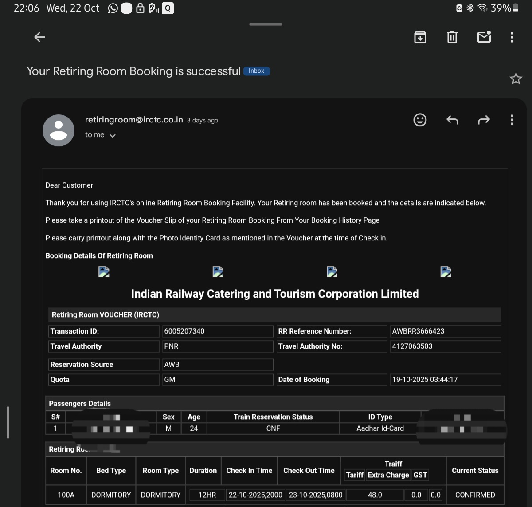Tap the Booking Details Of Retiring Room heading
The image size is (532, 507).
coord(99,256)
